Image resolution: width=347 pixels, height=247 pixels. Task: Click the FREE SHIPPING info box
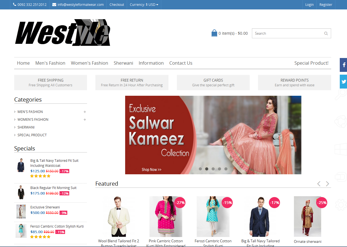coord(51,82)
